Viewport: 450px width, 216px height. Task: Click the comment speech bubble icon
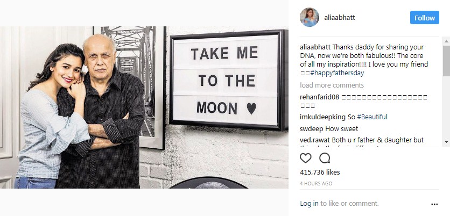[325, 158]
